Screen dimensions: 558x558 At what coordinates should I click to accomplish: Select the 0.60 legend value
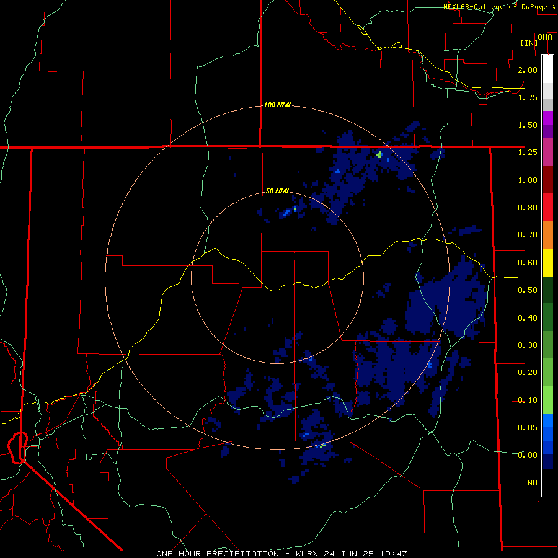coord(528,263)
